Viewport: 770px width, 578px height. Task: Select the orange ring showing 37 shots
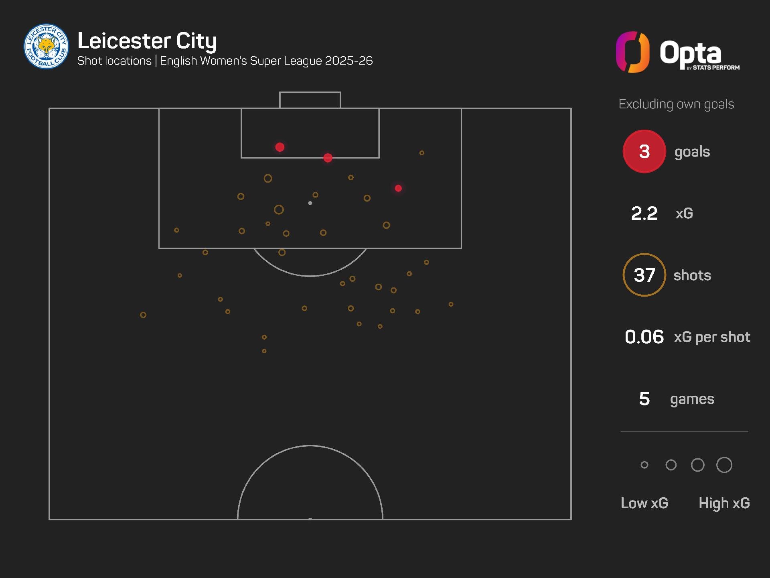(644, 275)
